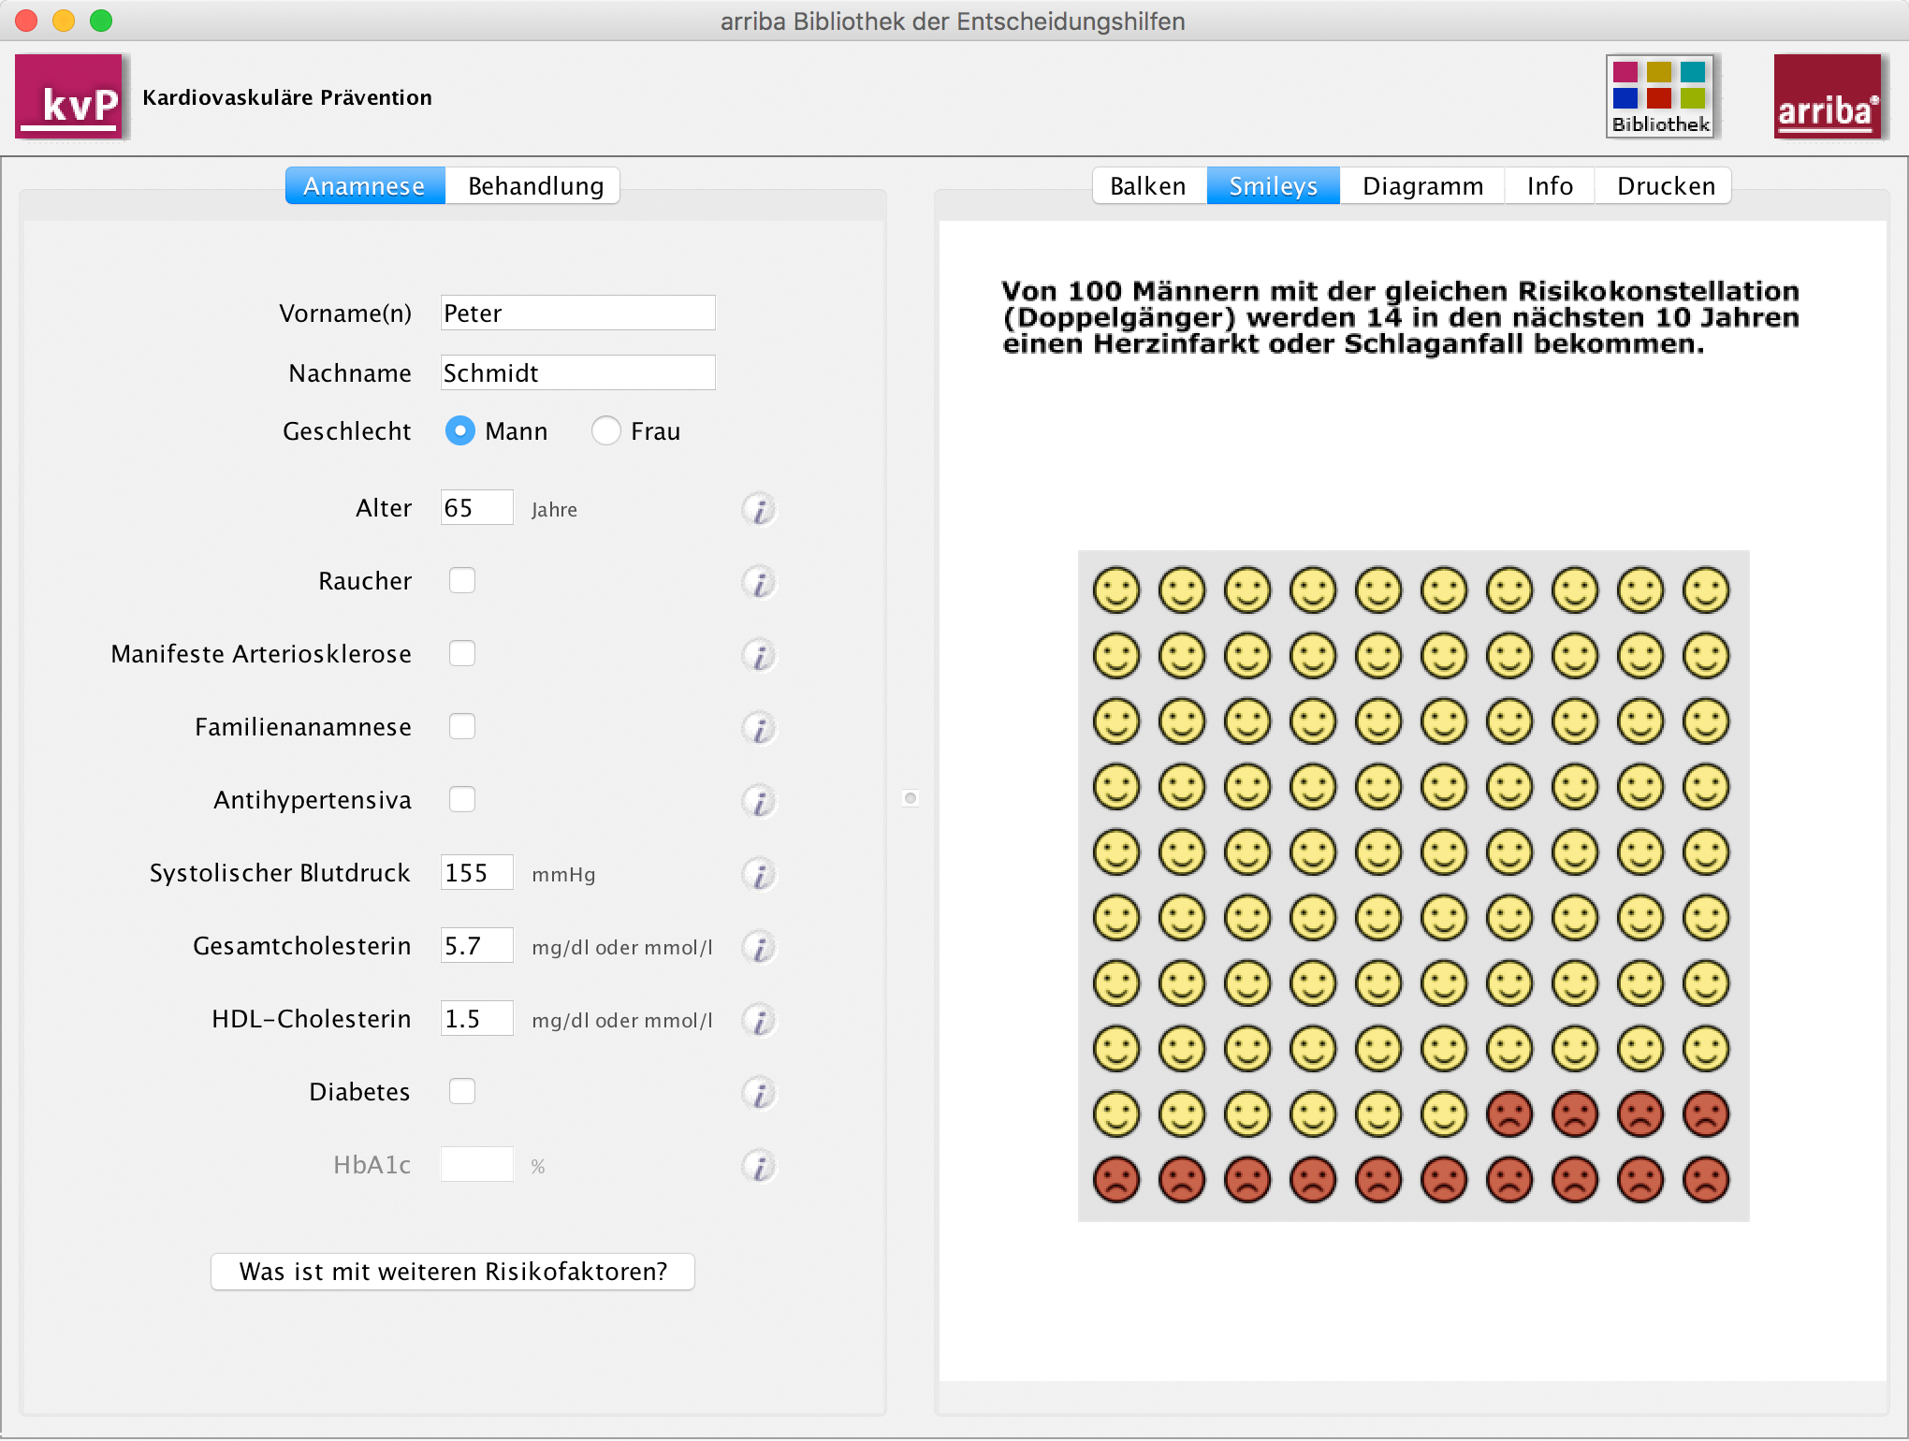Show info for Familienanamnese

(x=759, y=729)
